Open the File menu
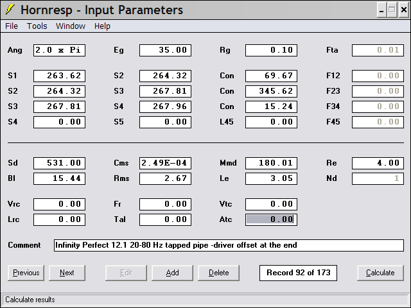411x308 pixels. [12, 26]
